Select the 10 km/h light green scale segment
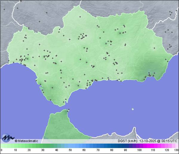Image resolution: width=179 pixels, height=154 pixels. click(15, 146)
